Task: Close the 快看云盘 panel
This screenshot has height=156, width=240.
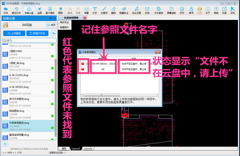Action: point(54,18)
